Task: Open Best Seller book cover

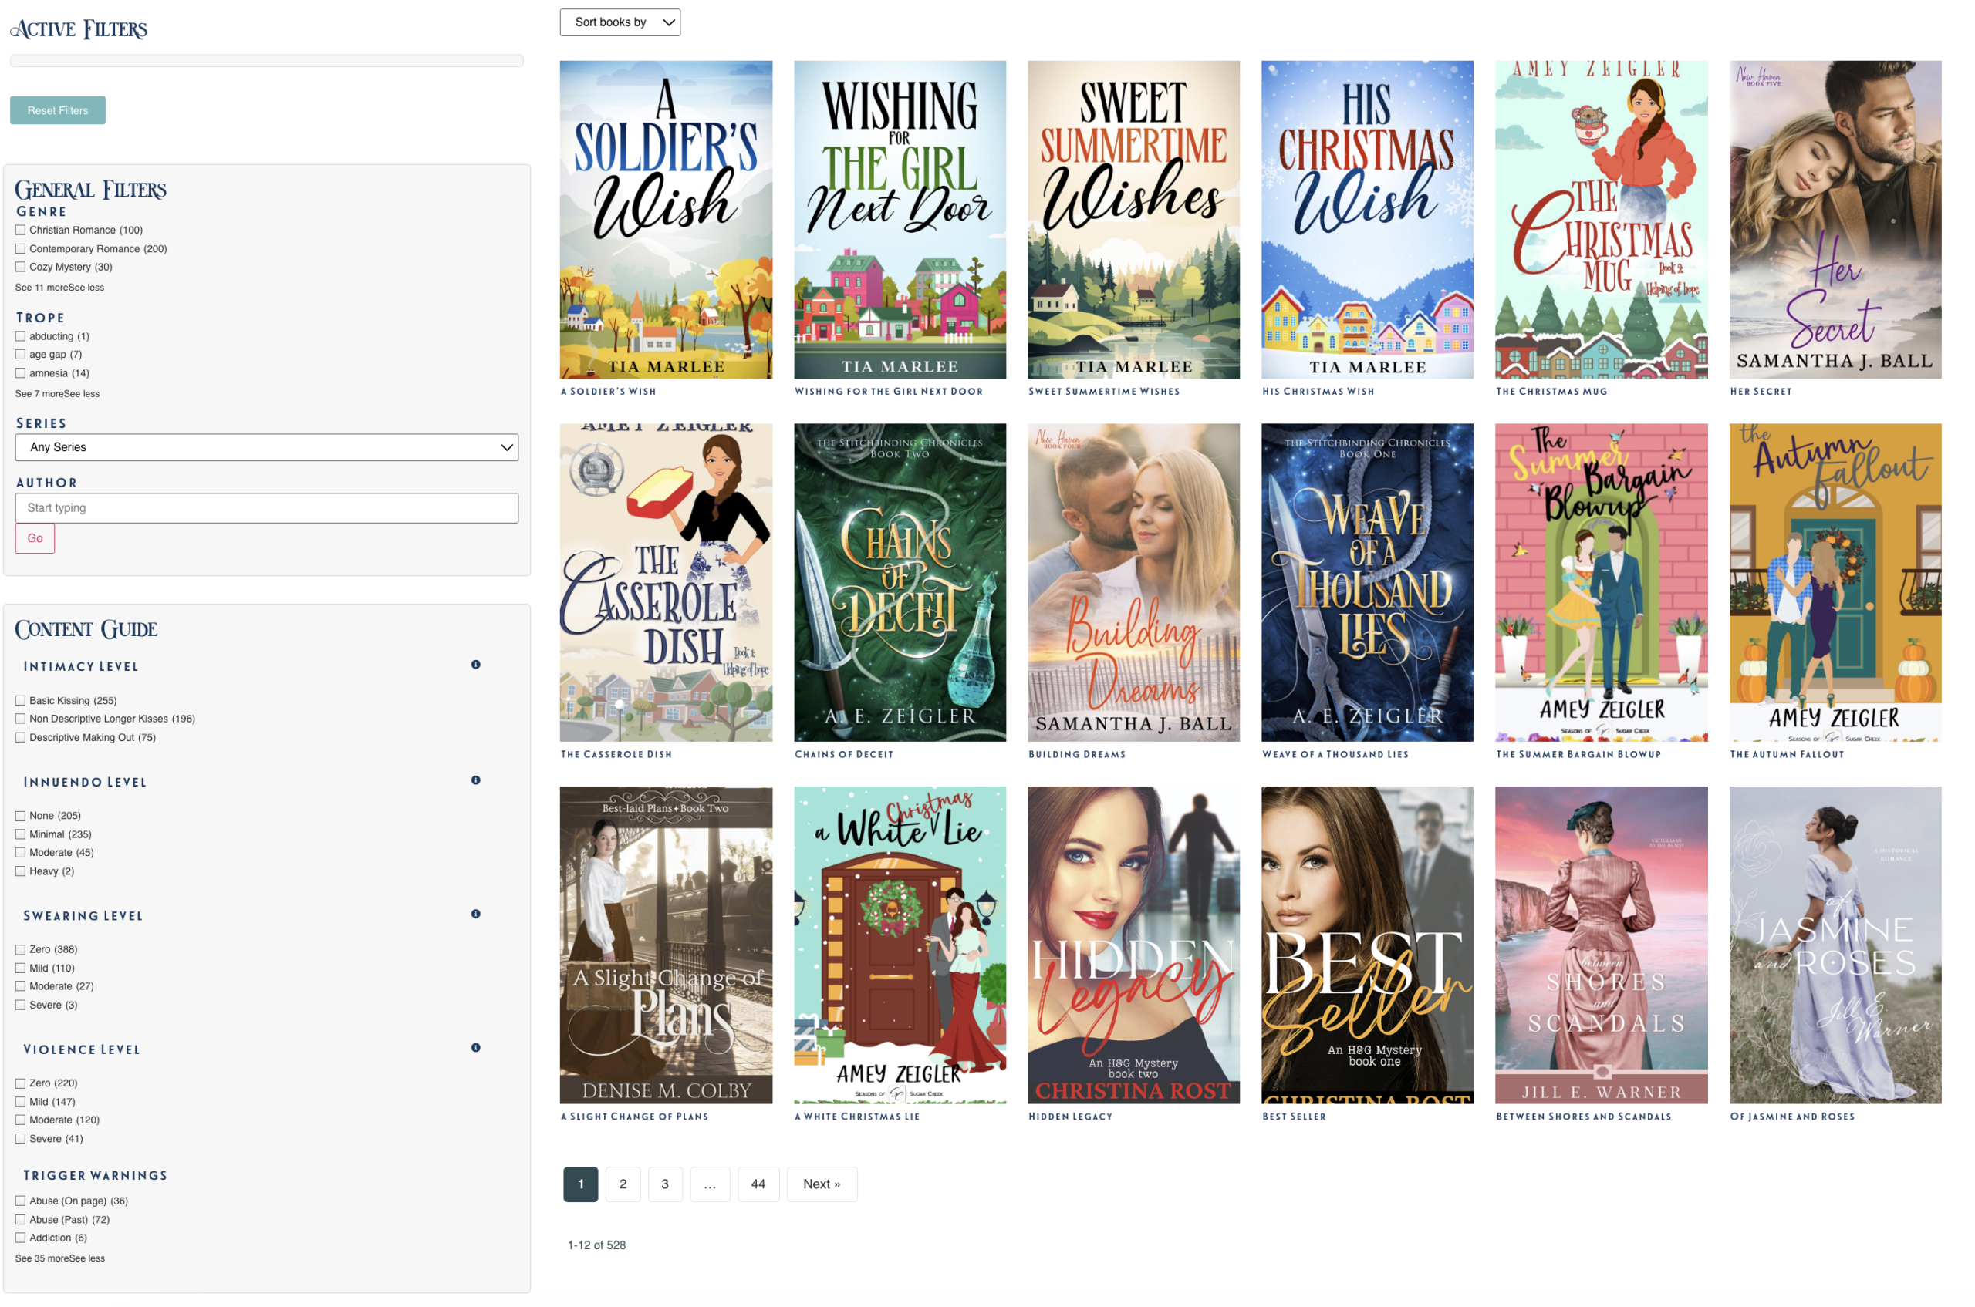Action: point(1366,945)
